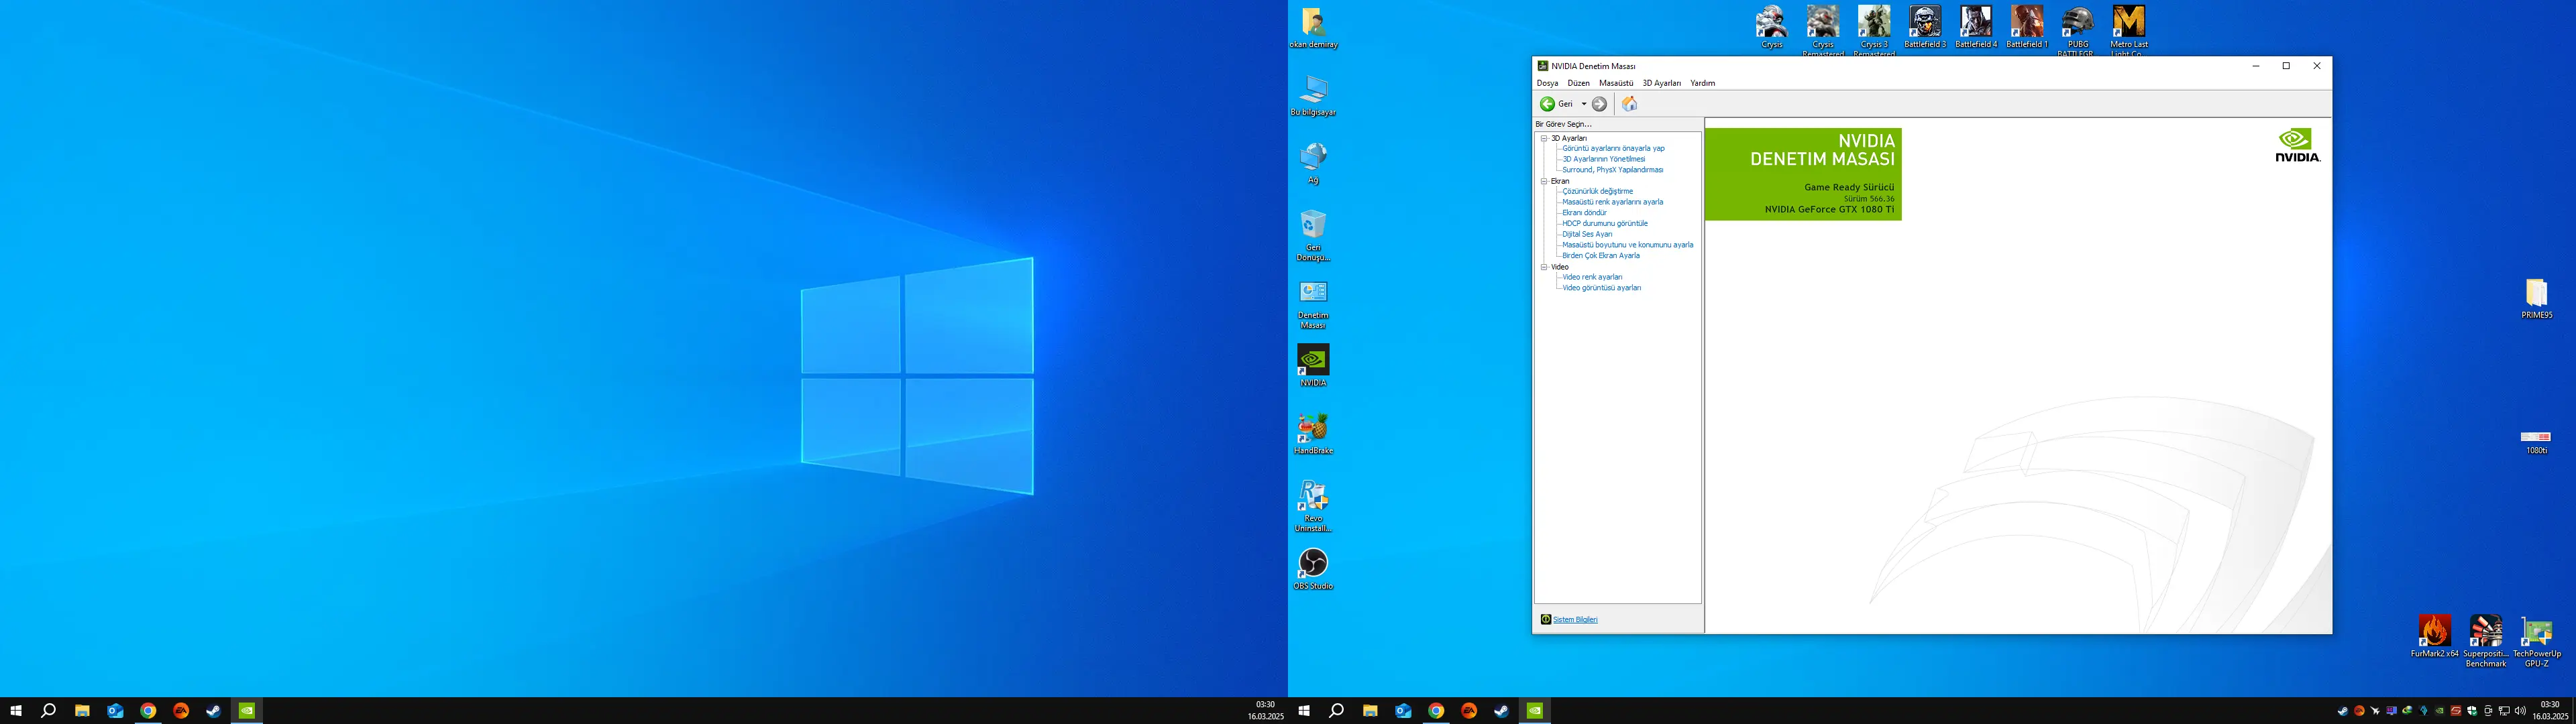Viewport: 2576px width, 724px height.
Task: Open the Dosya menu
Action: [1547, 83]
